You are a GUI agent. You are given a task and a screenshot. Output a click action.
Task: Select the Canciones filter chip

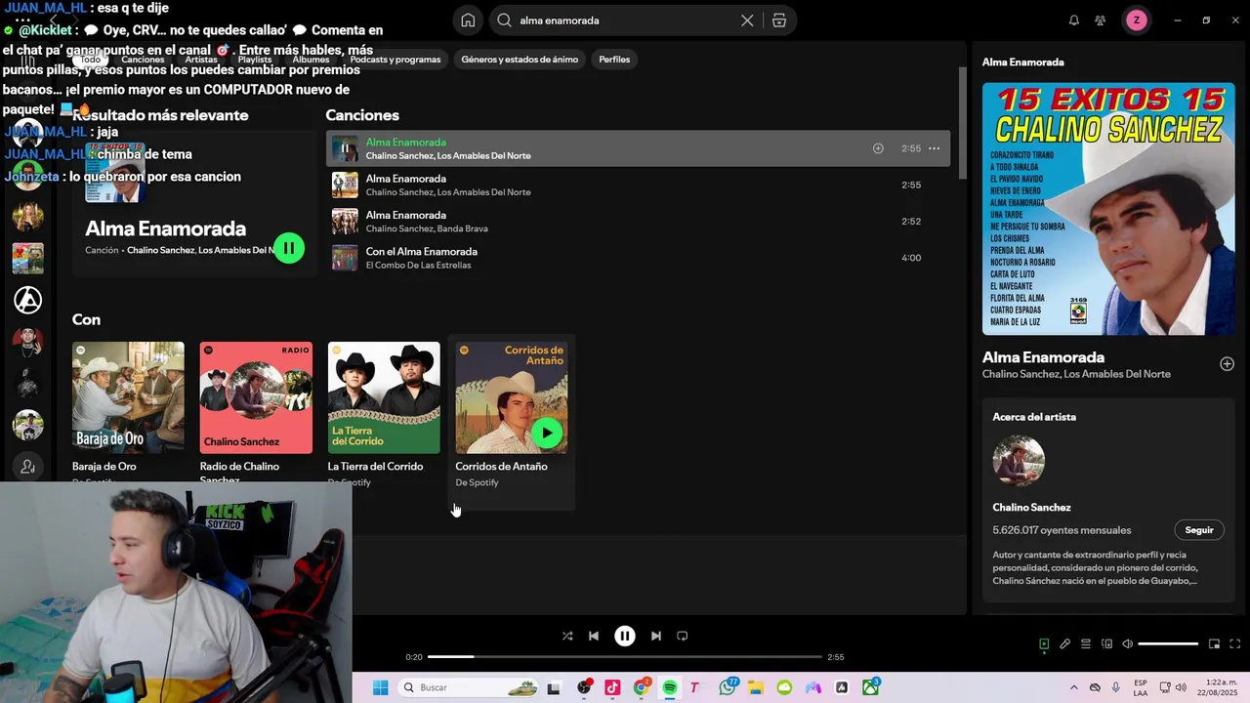click(x=143, y=60)
